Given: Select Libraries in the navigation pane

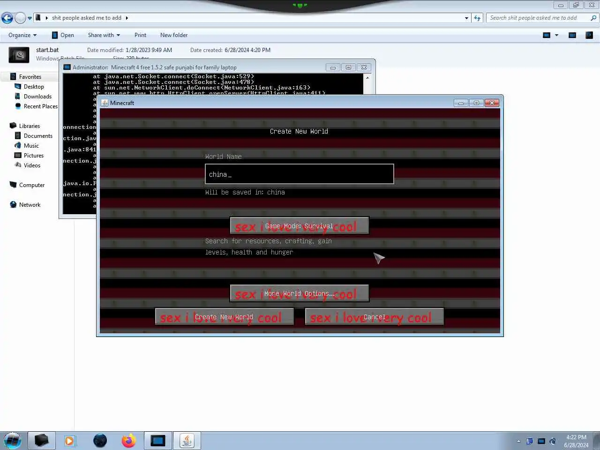Looking at the screenshot, I should 29,126.
